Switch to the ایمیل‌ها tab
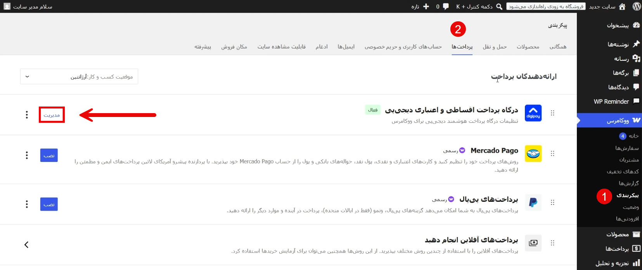The height and width of the screenshot is (270, 642). (346, 47)
